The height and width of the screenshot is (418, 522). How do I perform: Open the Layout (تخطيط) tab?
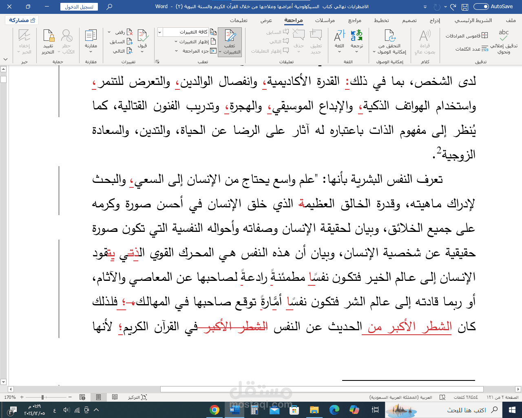[x=381, y=20]
